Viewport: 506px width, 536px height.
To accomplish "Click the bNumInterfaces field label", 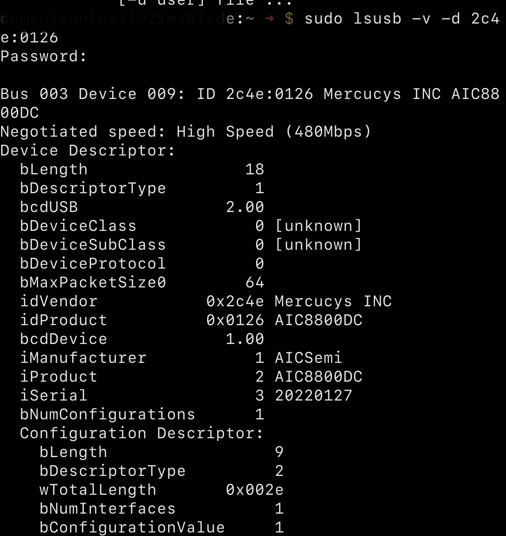I will pos(107,509).
